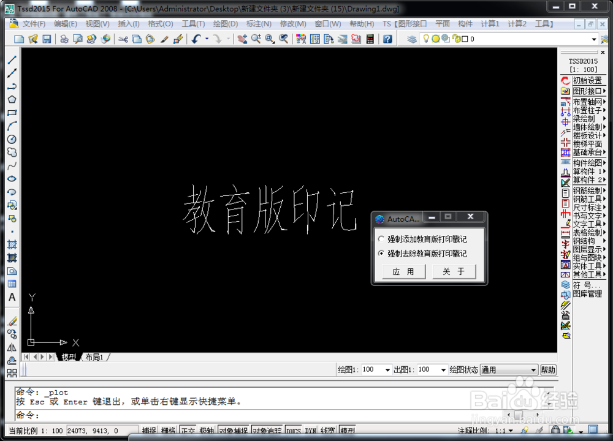The height and width of the screenshot is (441, 613).
Task: Open the 文件(F) menu
Action: (34, 24)
